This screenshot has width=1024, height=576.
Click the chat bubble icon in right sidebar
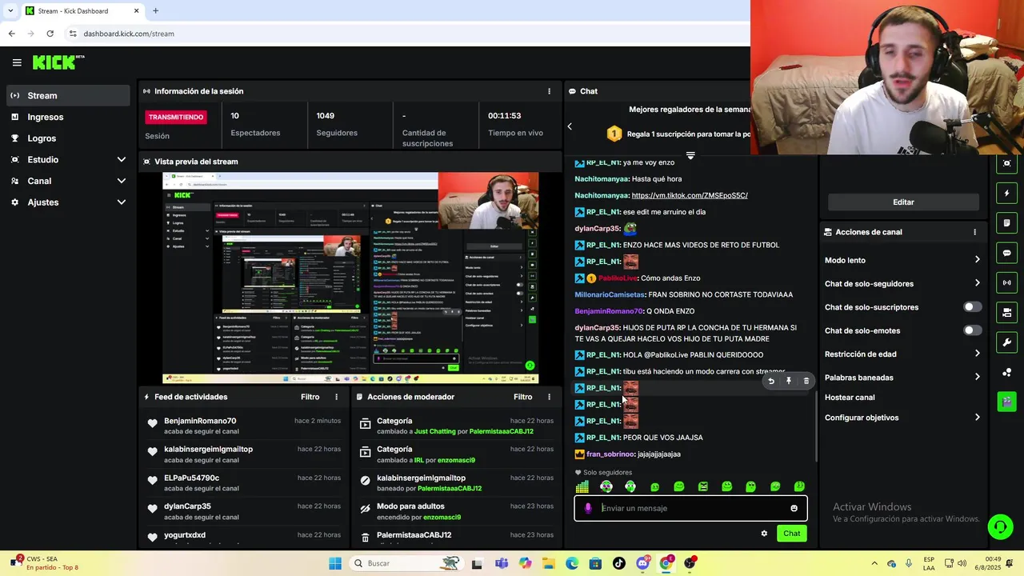(x=1006, y=253)
